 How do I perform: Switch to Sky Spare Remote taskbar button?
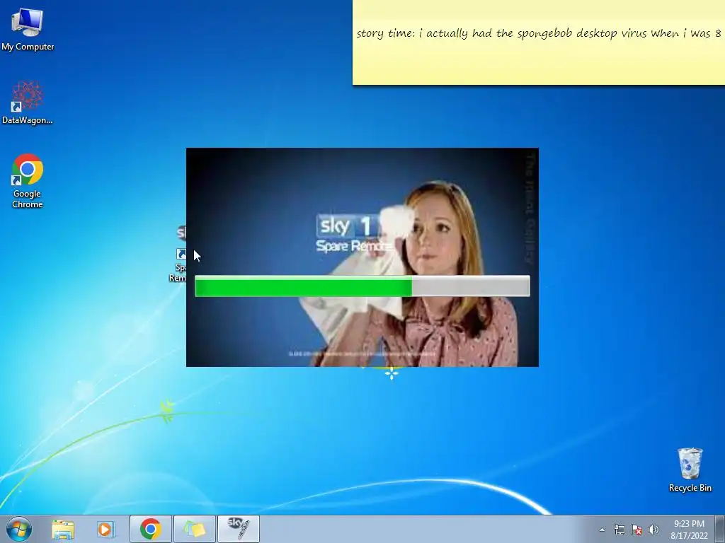pyautogui.click(x=239, y=529)
